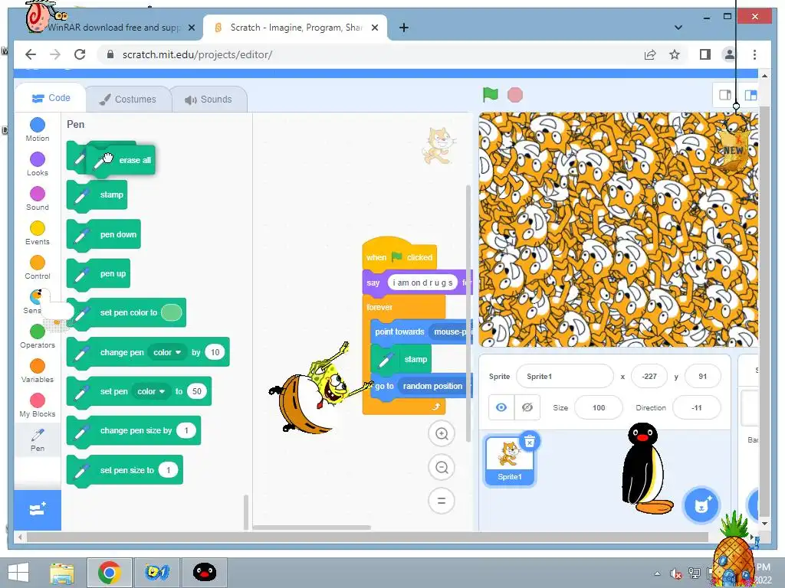
Task: Edit the sprite name field Sprite1
Action: [x=565, y=377]
